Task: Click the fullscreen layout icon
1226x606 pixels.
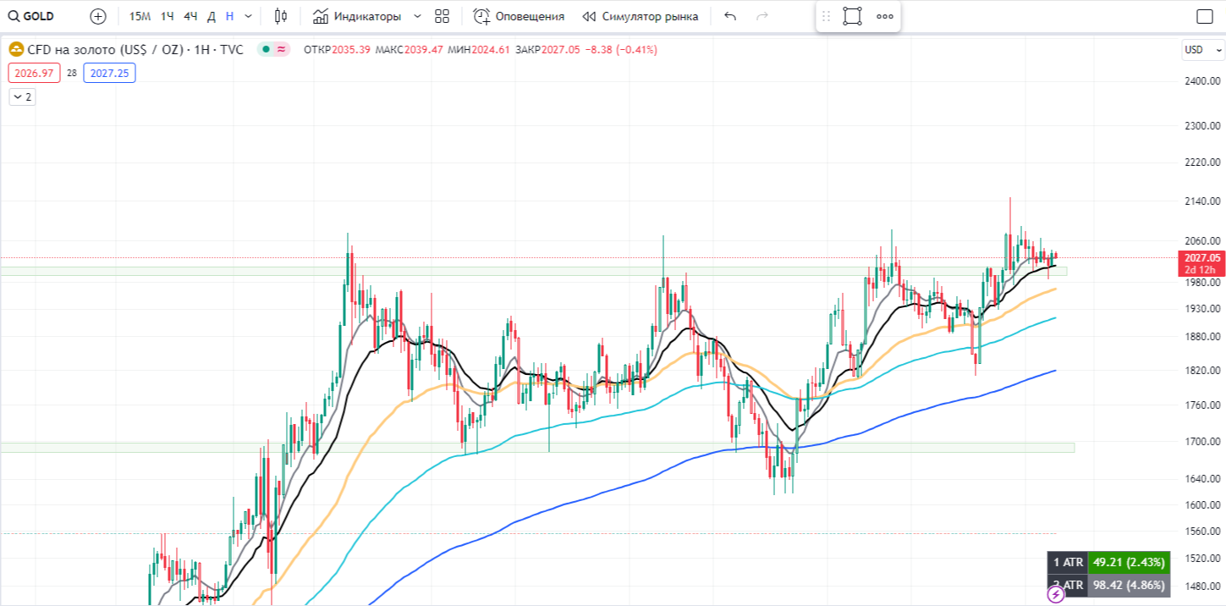Action: (1205, 16)
